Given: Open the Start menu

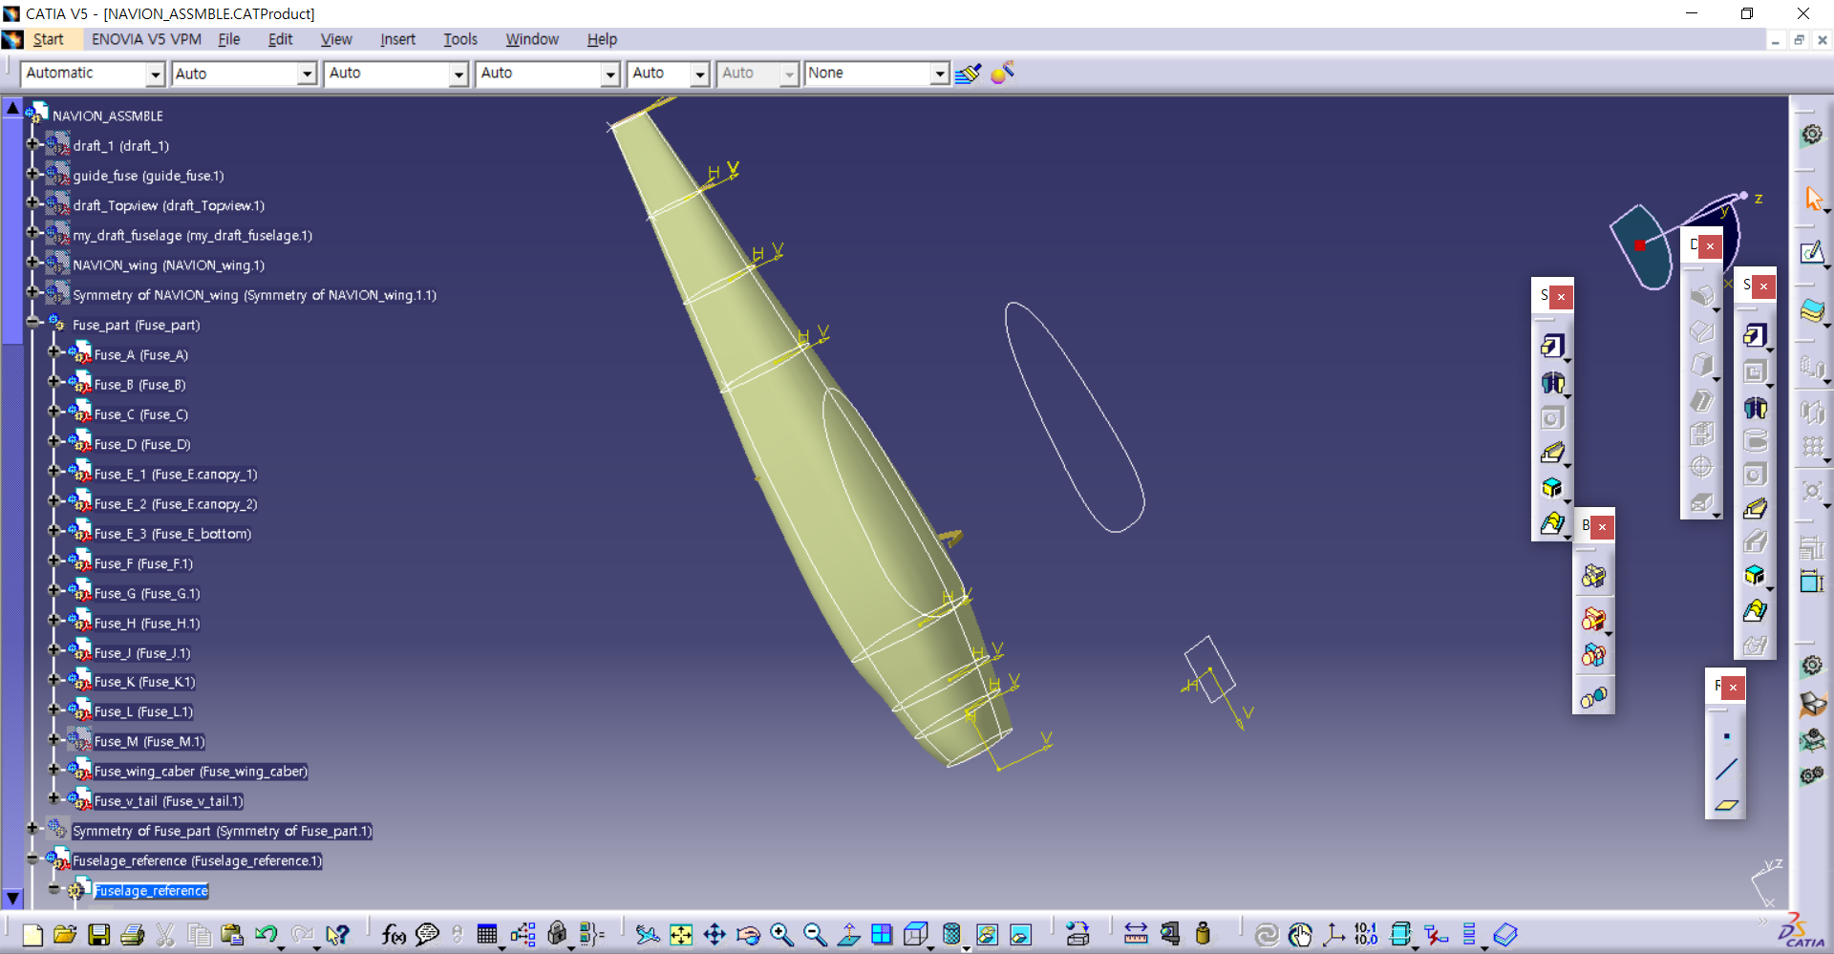Looking at the screenshot, I should pyautogui.click(x=48, y=39).
